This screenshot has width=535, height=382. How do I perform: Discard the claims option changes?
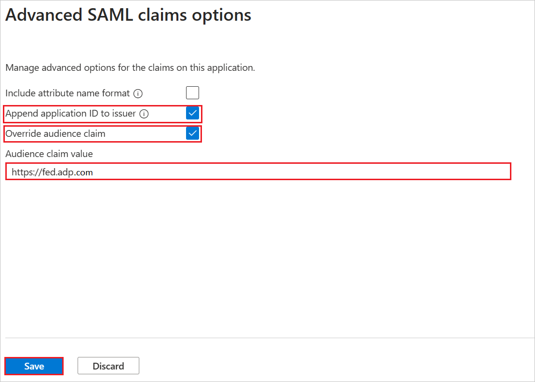108,366
